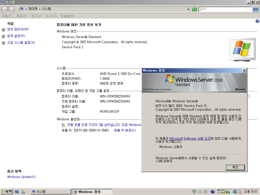
Task: Click the 1.00GB memory value
Action: point(105,79)
